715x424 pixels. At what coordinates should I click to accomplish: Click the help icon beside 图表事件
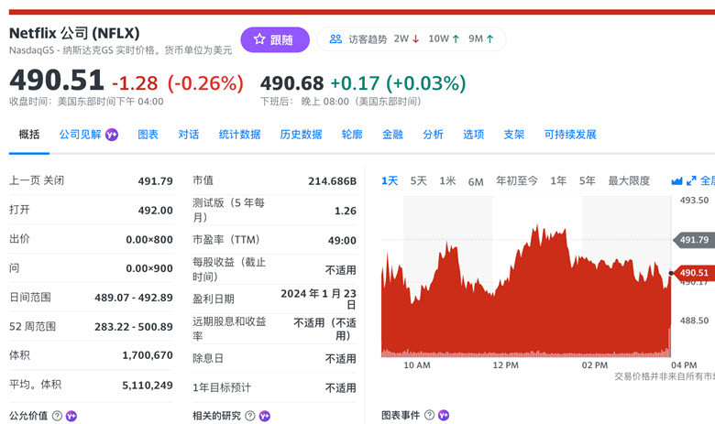(430, 415)
